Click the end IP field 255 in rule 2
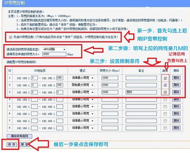The height and width of the screenshot is (153, 190). [x=60, y=85]
